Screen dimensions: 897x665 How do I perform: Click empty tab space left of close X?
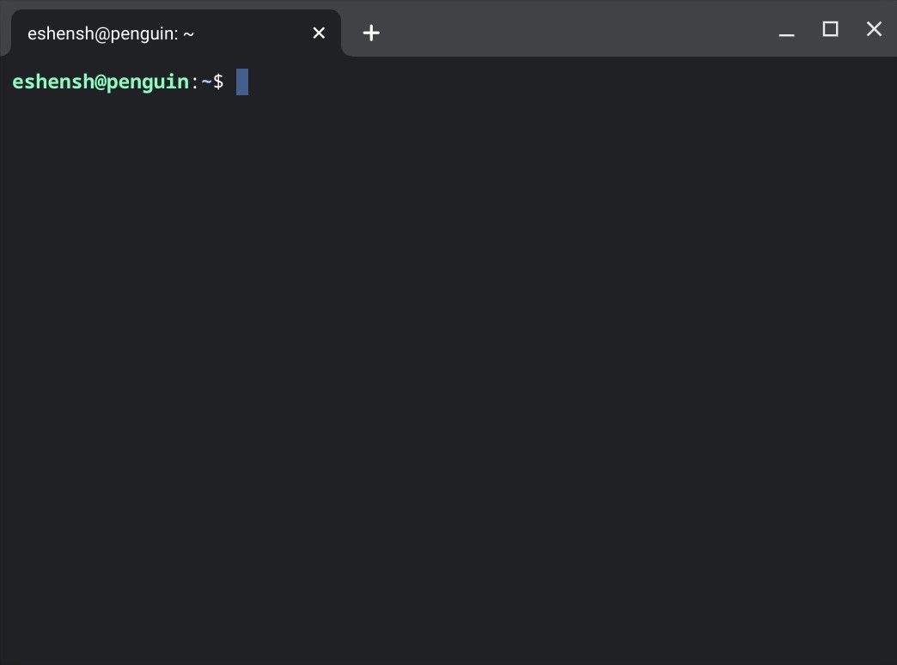[252, 33]
